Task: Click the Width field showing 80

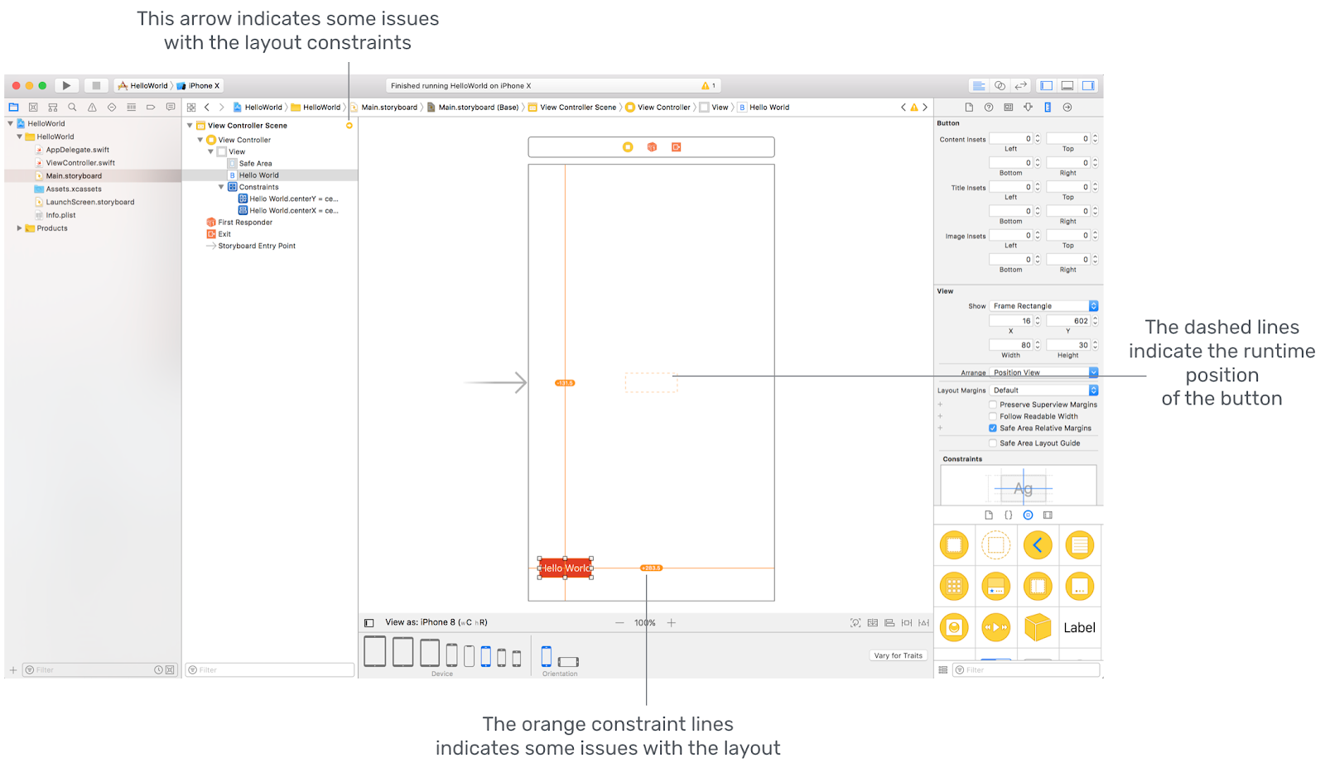Action: tap(1010, 345)
